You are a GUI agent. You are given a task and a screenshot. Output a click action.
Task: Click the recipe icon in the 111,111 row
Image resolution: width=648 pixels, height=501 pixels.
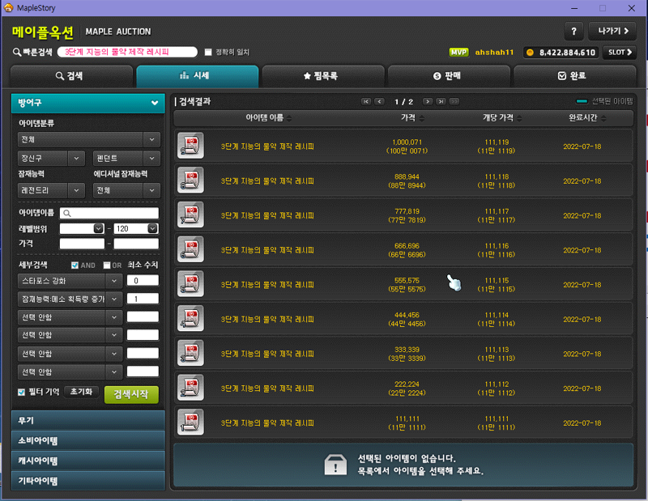click(x=190, y=422)
